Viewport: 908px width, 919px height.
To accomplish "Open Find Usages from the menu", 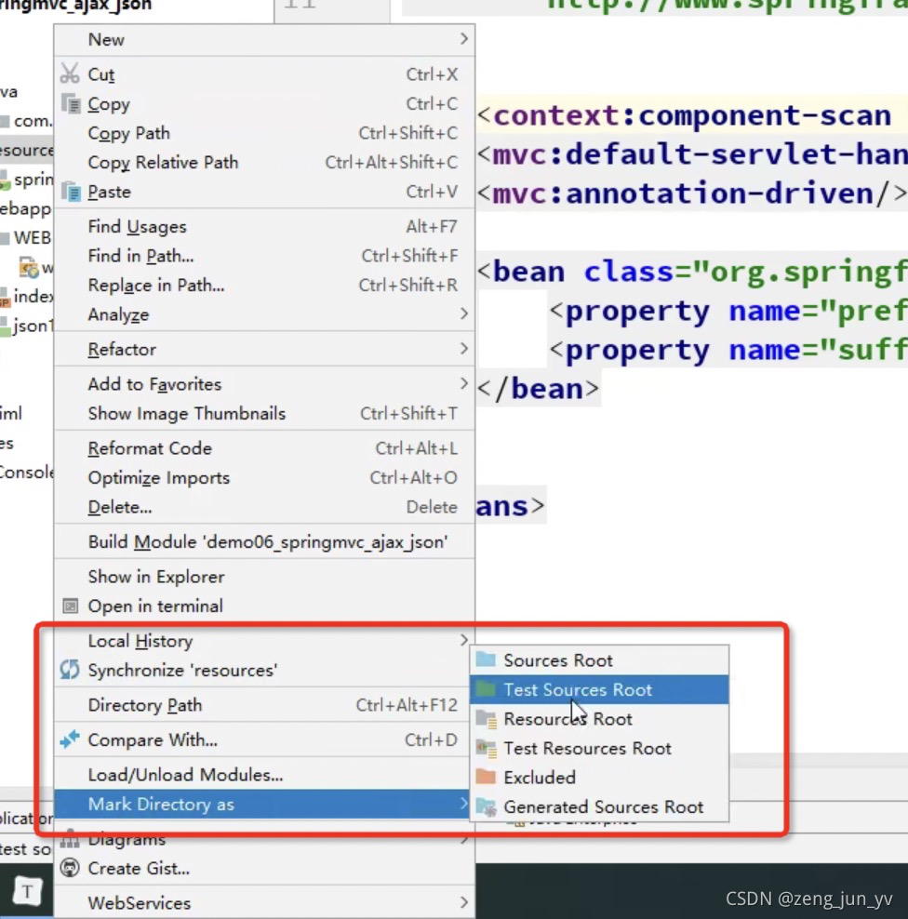I will pyautogui.click(x=264, y=227).
